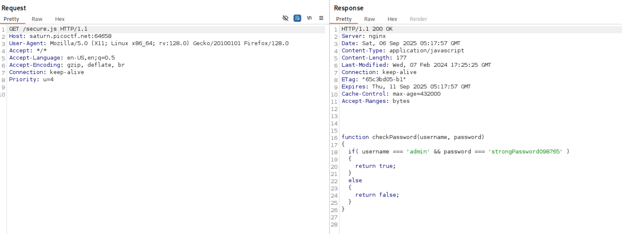This screenshot has height=234, width=622.
Task: Toggle hide non-printable characters eye icon
Action: point(285,18)
